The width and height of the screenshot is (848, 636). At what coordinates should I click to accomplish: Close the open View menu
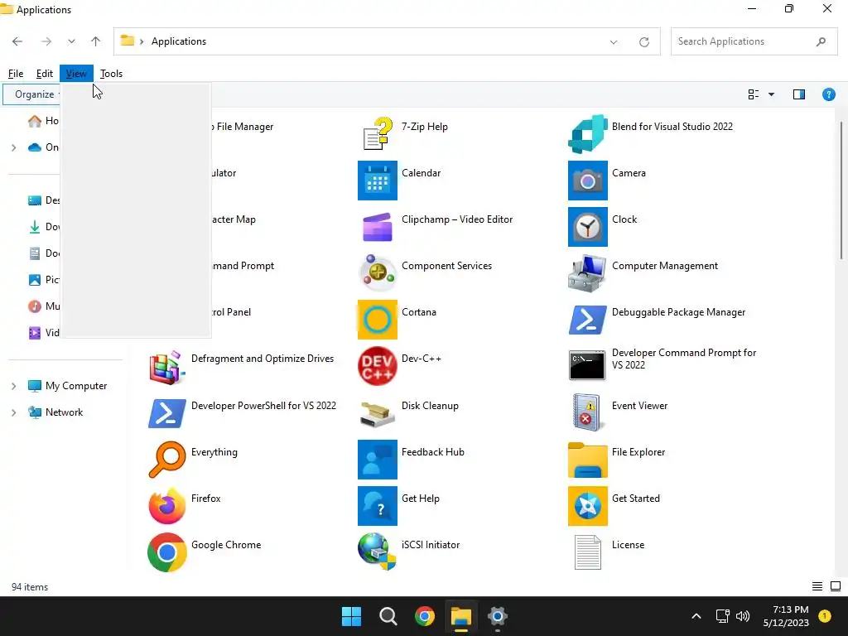click(x=76, y=74)
